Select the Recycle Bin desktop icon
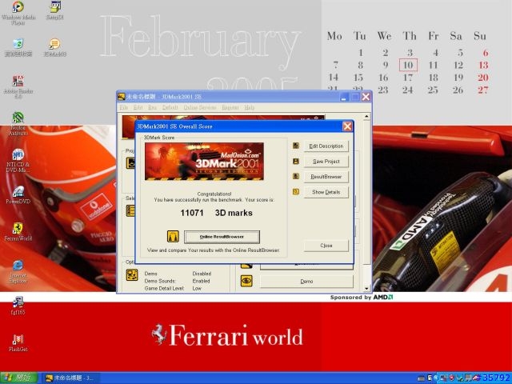 click(18, 47)
